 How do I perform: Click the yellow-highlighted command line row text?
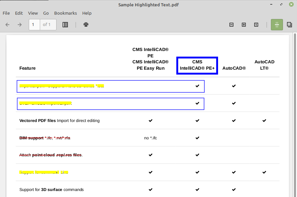[44, 172]
